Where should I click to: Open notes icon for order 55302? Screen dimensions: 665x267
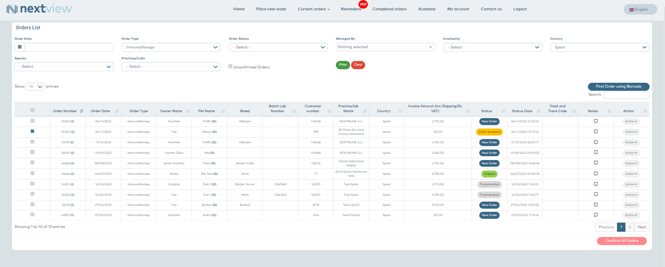pos(596,121)
